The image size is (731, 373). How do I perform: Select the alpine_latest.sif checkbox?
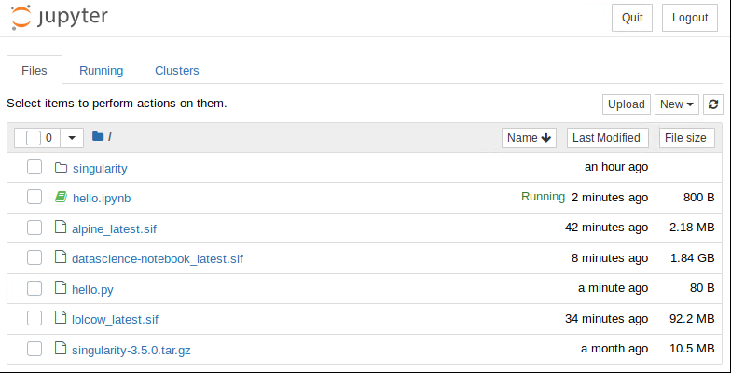pyautogui.click(x=34, y=228)
